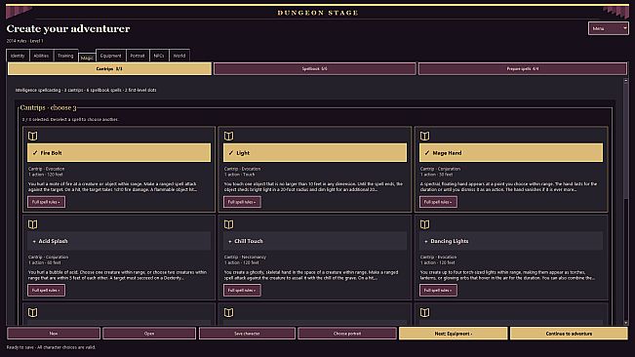Image resolution: width=635 pixels, height=357 pixels.
Task: Switch to the Portrait tab
Action: click(x=138, y=56)
